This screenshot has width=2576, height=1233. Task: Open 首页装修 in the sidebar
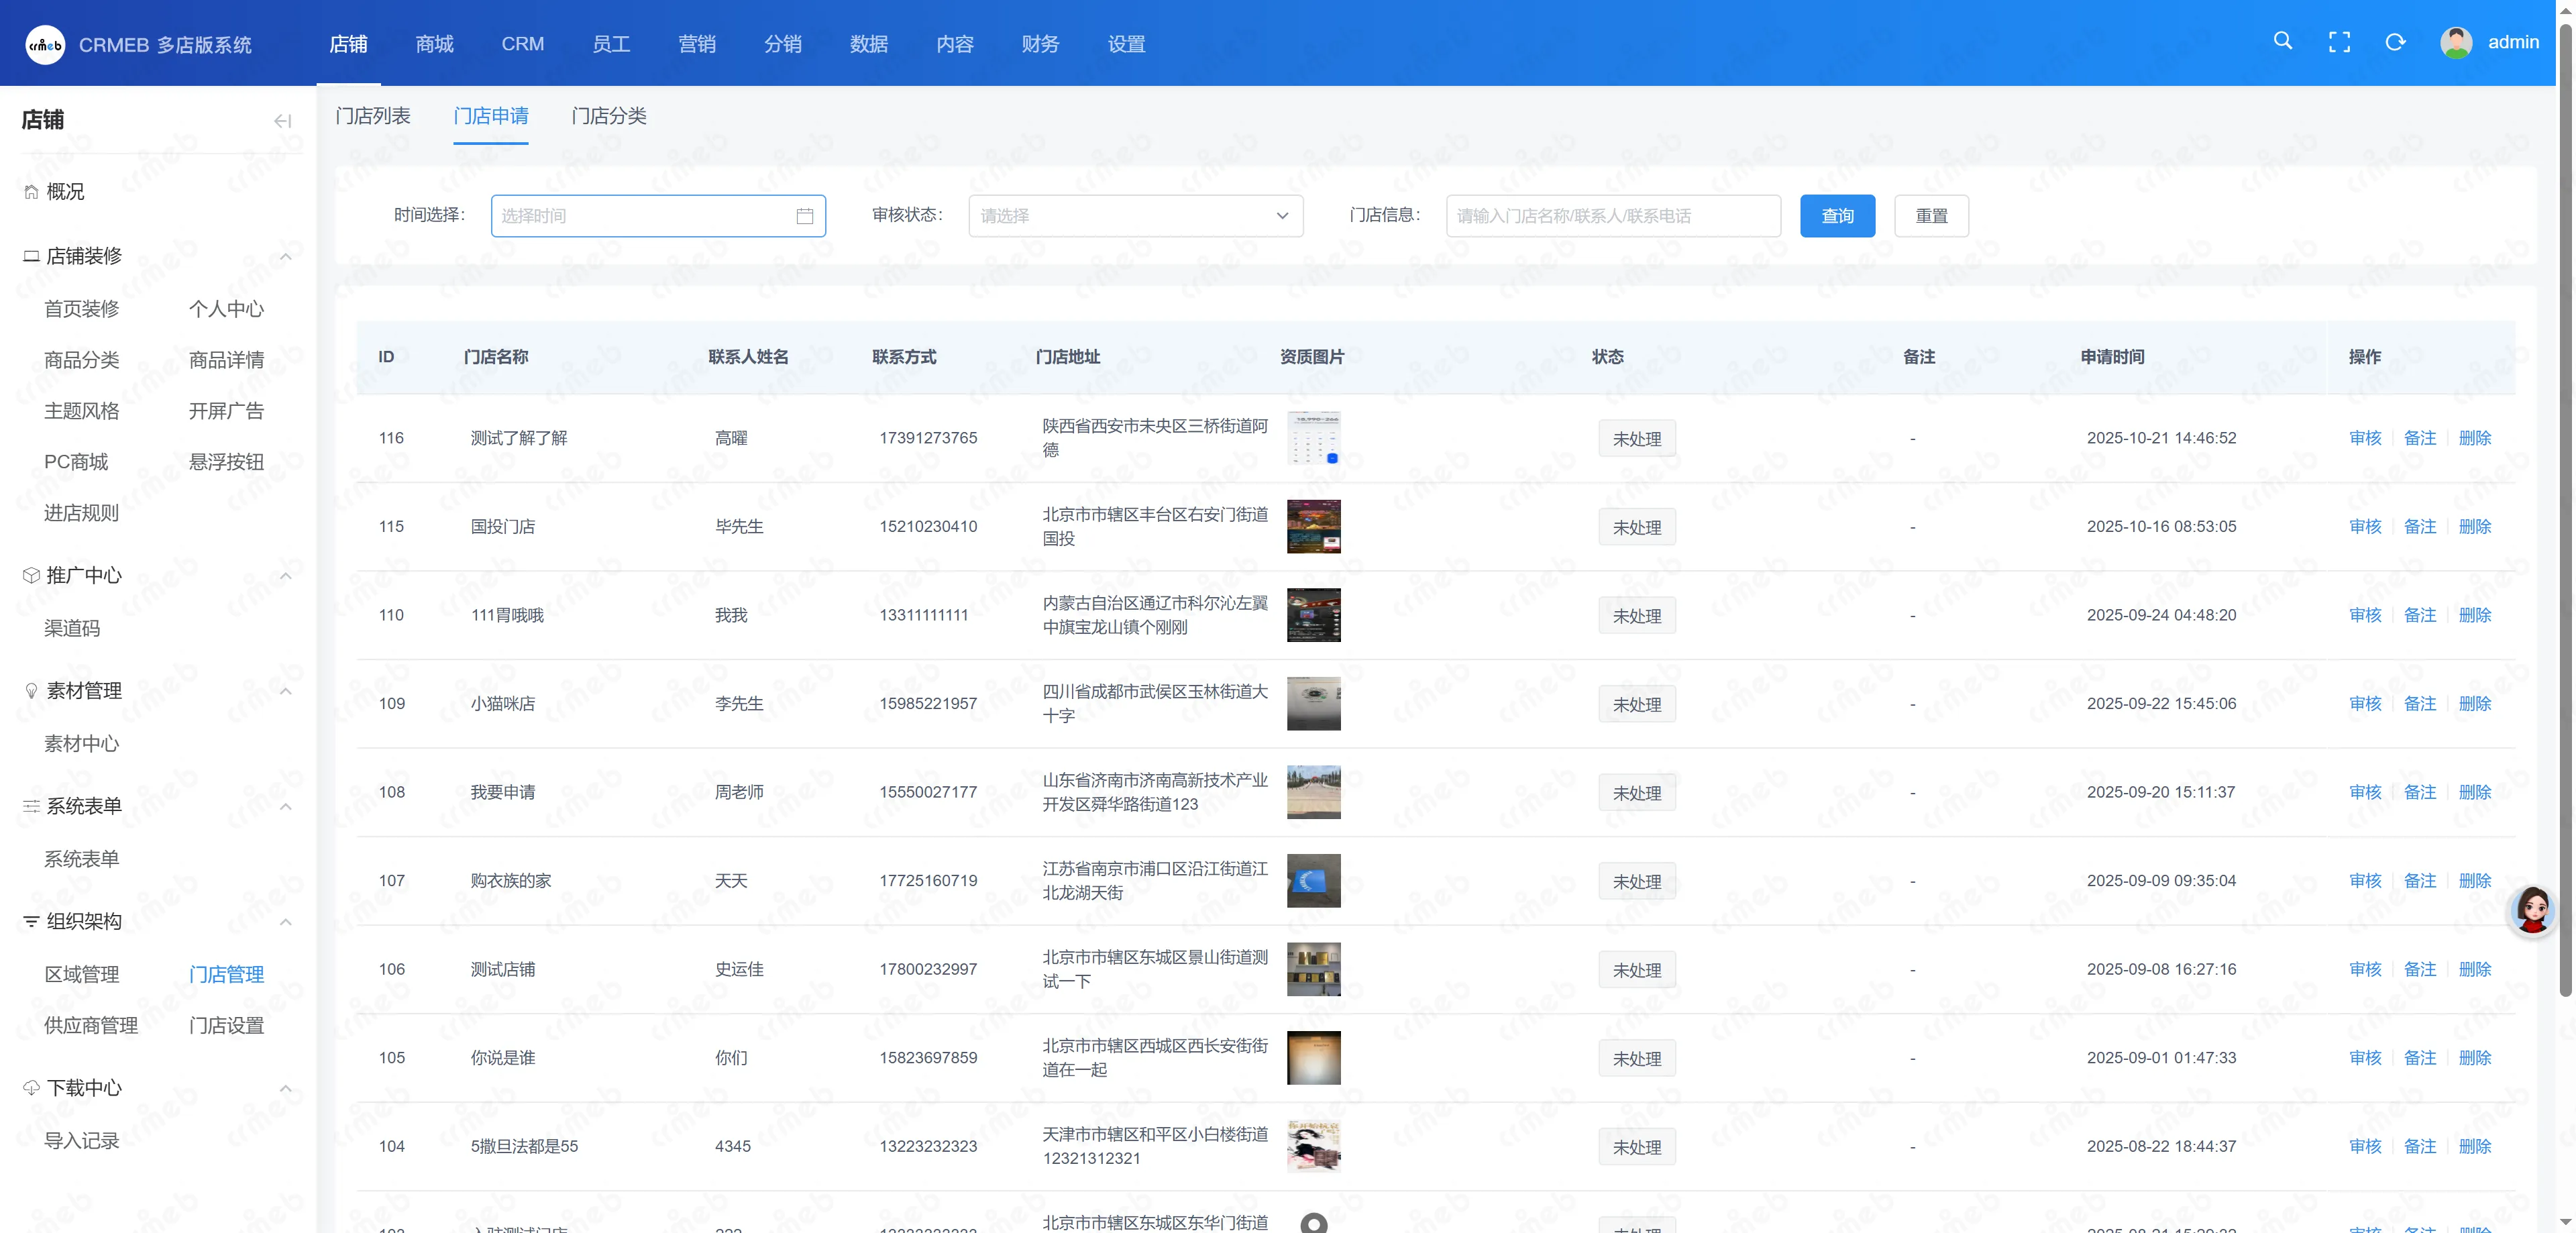tap(81, 309)
